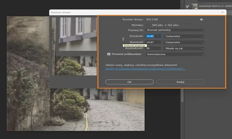Close the Rozmiar obrazu dialog
This screenshot has width=232, height=139.
pyautogui.click(x=222, y=12)
